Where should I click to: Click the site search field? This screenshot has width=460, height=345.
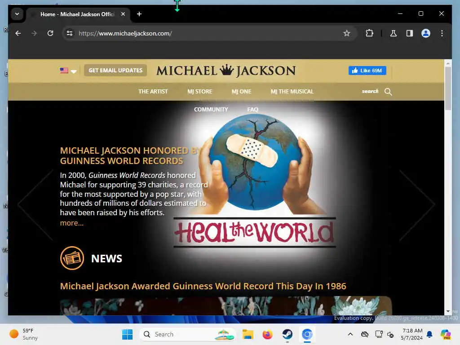[370, 92]
